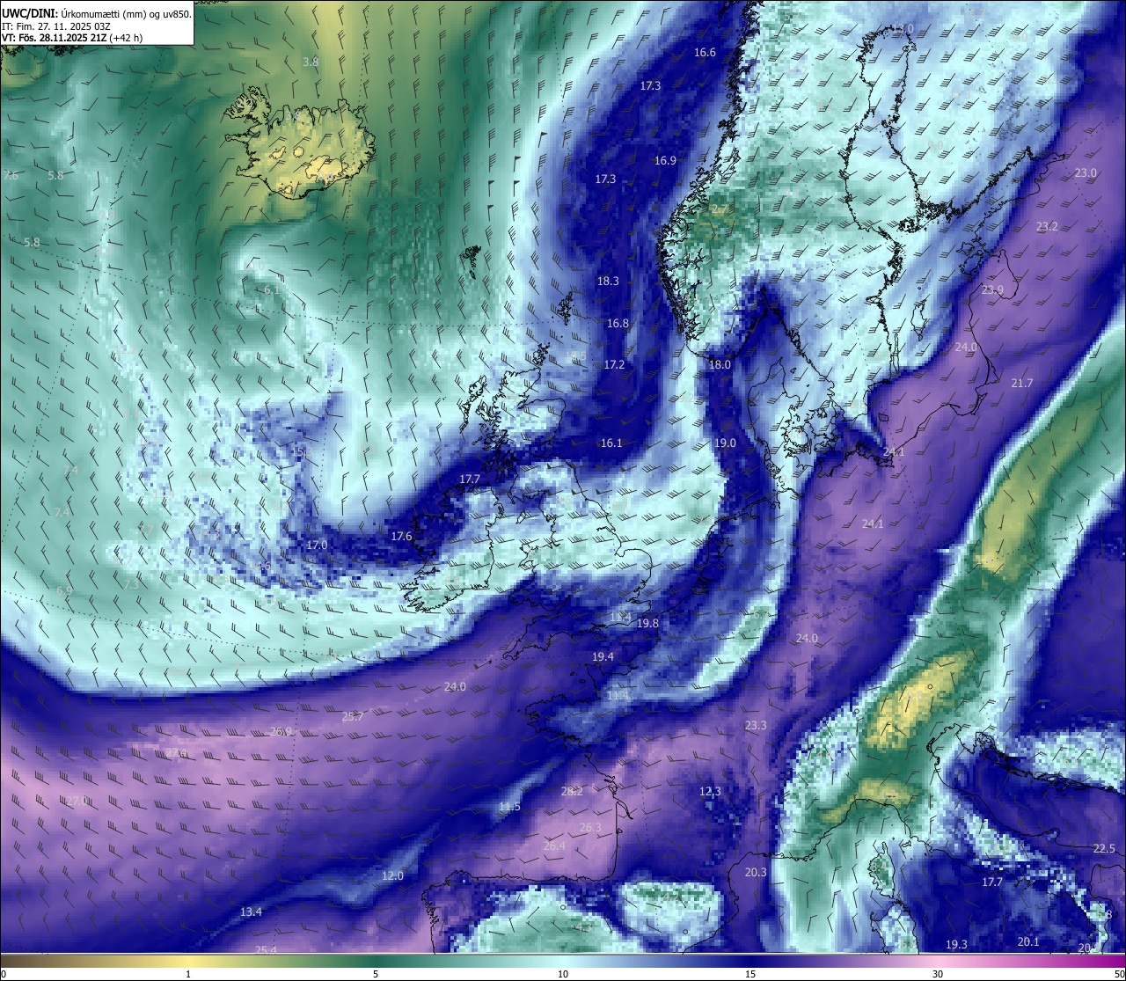The height and width of the screenshot is (981, 1126).
Task: Click the color scale tick label 10
Action: tap(563, 974)
